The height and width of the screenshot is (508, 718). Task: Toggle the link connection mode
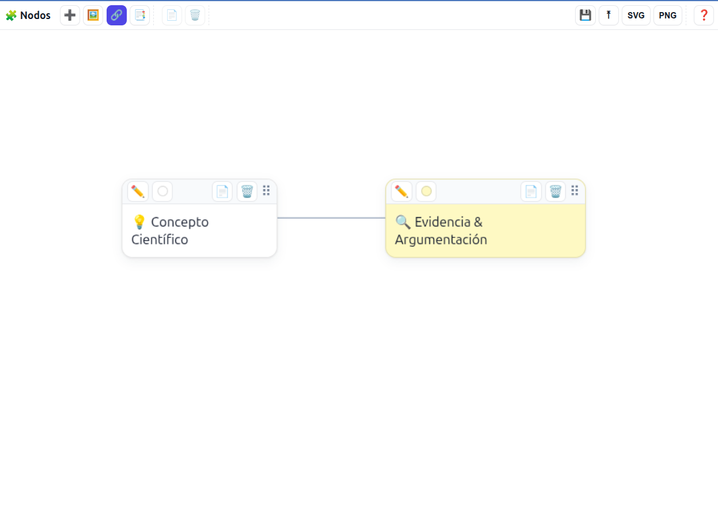pos(116,15)
